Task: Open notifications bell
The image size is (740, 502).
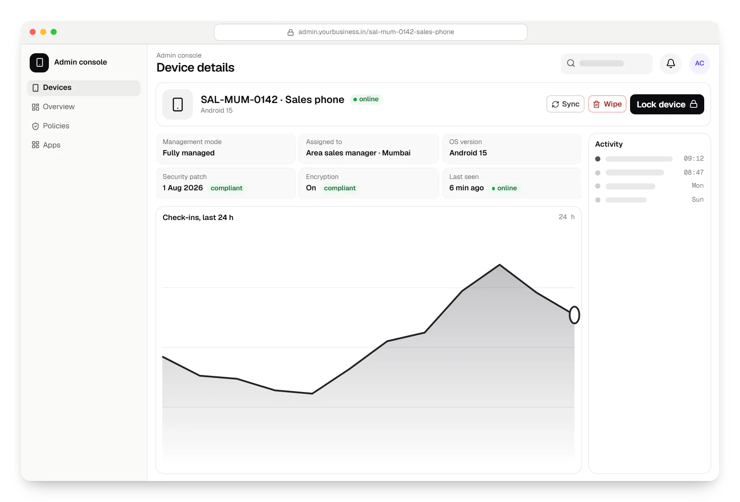Action: pos(671,63)
